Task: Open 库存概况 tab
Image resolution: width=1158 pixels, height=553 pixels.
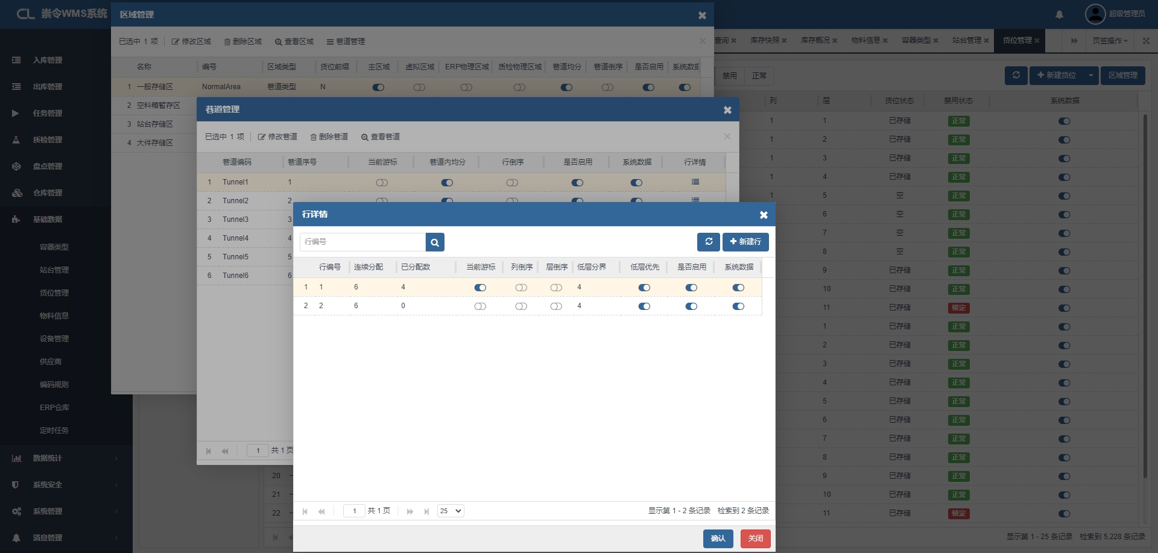Action: pyautogui.click(x=815, y=40)
